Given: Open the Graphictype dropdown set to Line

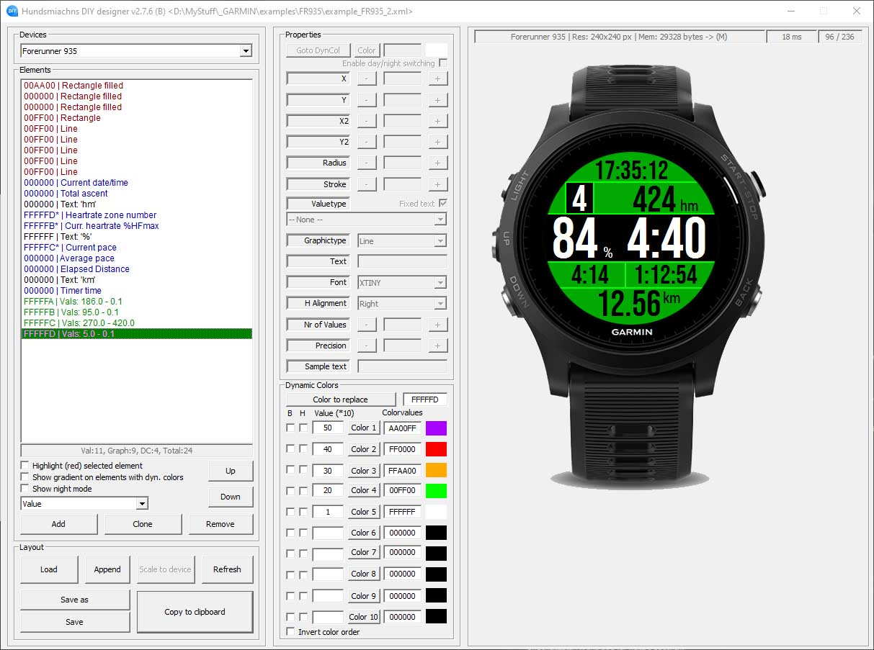Looking at the screenshot, I should click(x=440, y=240).
